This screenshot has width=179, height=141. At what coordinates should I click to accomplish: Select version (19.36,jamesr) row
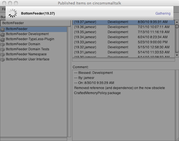(x=124, y=27)
